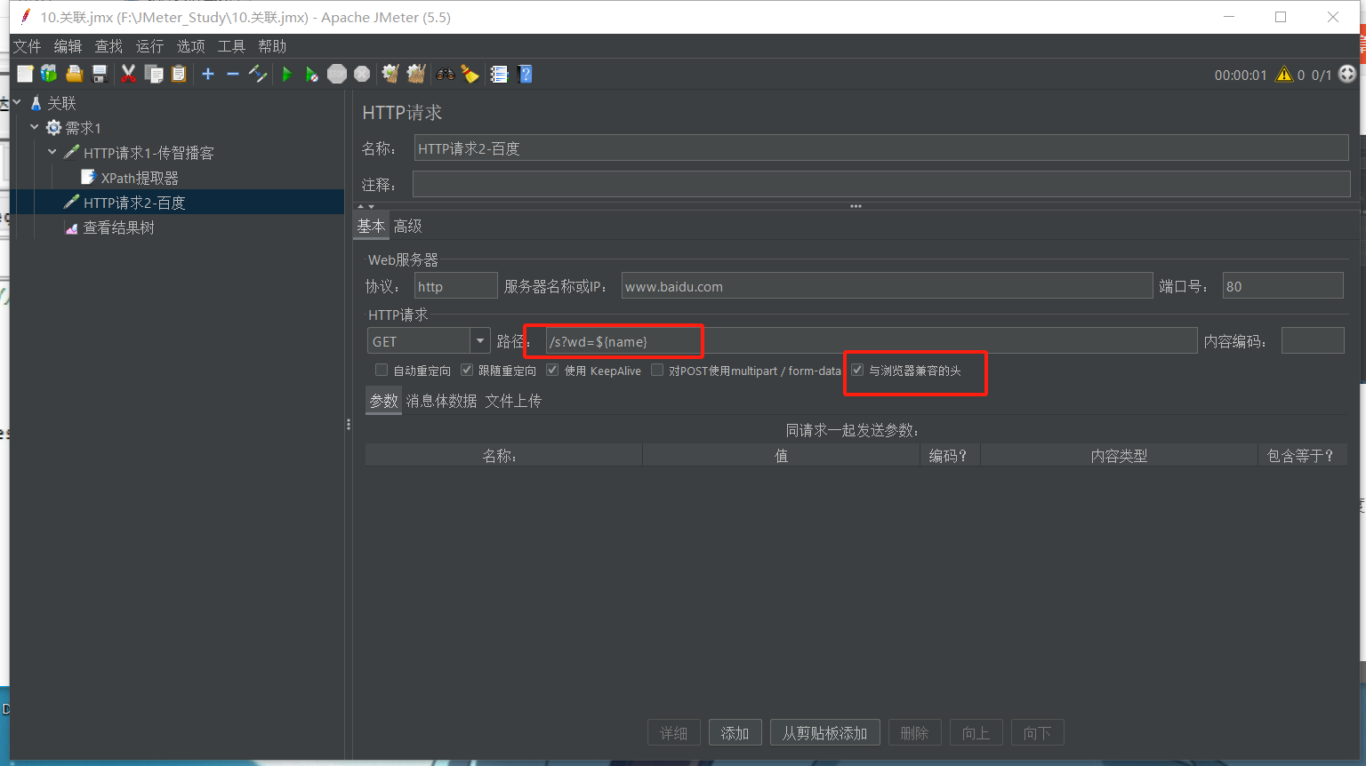
Task: Open Search with binoculars icon
Action: (445, 74)
